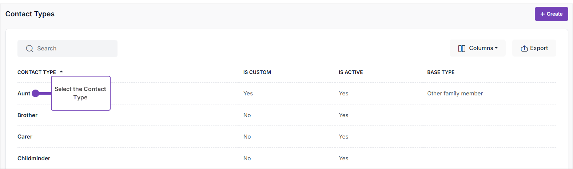Screen dimensions: 573x169
Task: Click the 'Select the Contact Type' tooltip
Action: [80, 93]
